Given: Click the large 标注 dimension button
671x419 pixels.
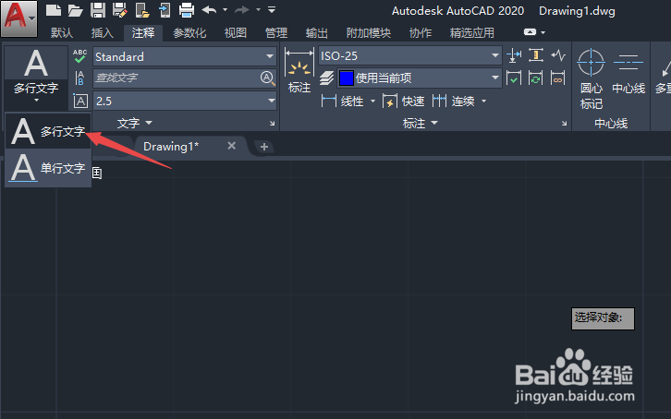Looking at the screenshot, I should [299, 71].
